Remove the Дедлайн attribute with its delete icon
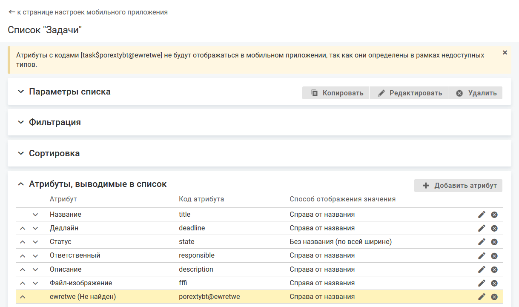The image size is (519, 307). (x=494, y=228)
